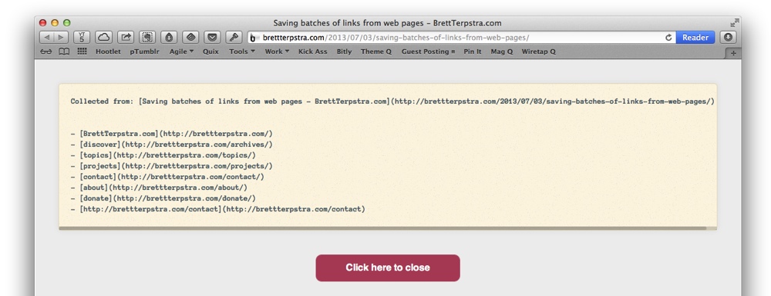The width and height of the screenshot is (771, 296).
Task: Expand the Tools bookmarks folder
Action: (x=242, y=52)
